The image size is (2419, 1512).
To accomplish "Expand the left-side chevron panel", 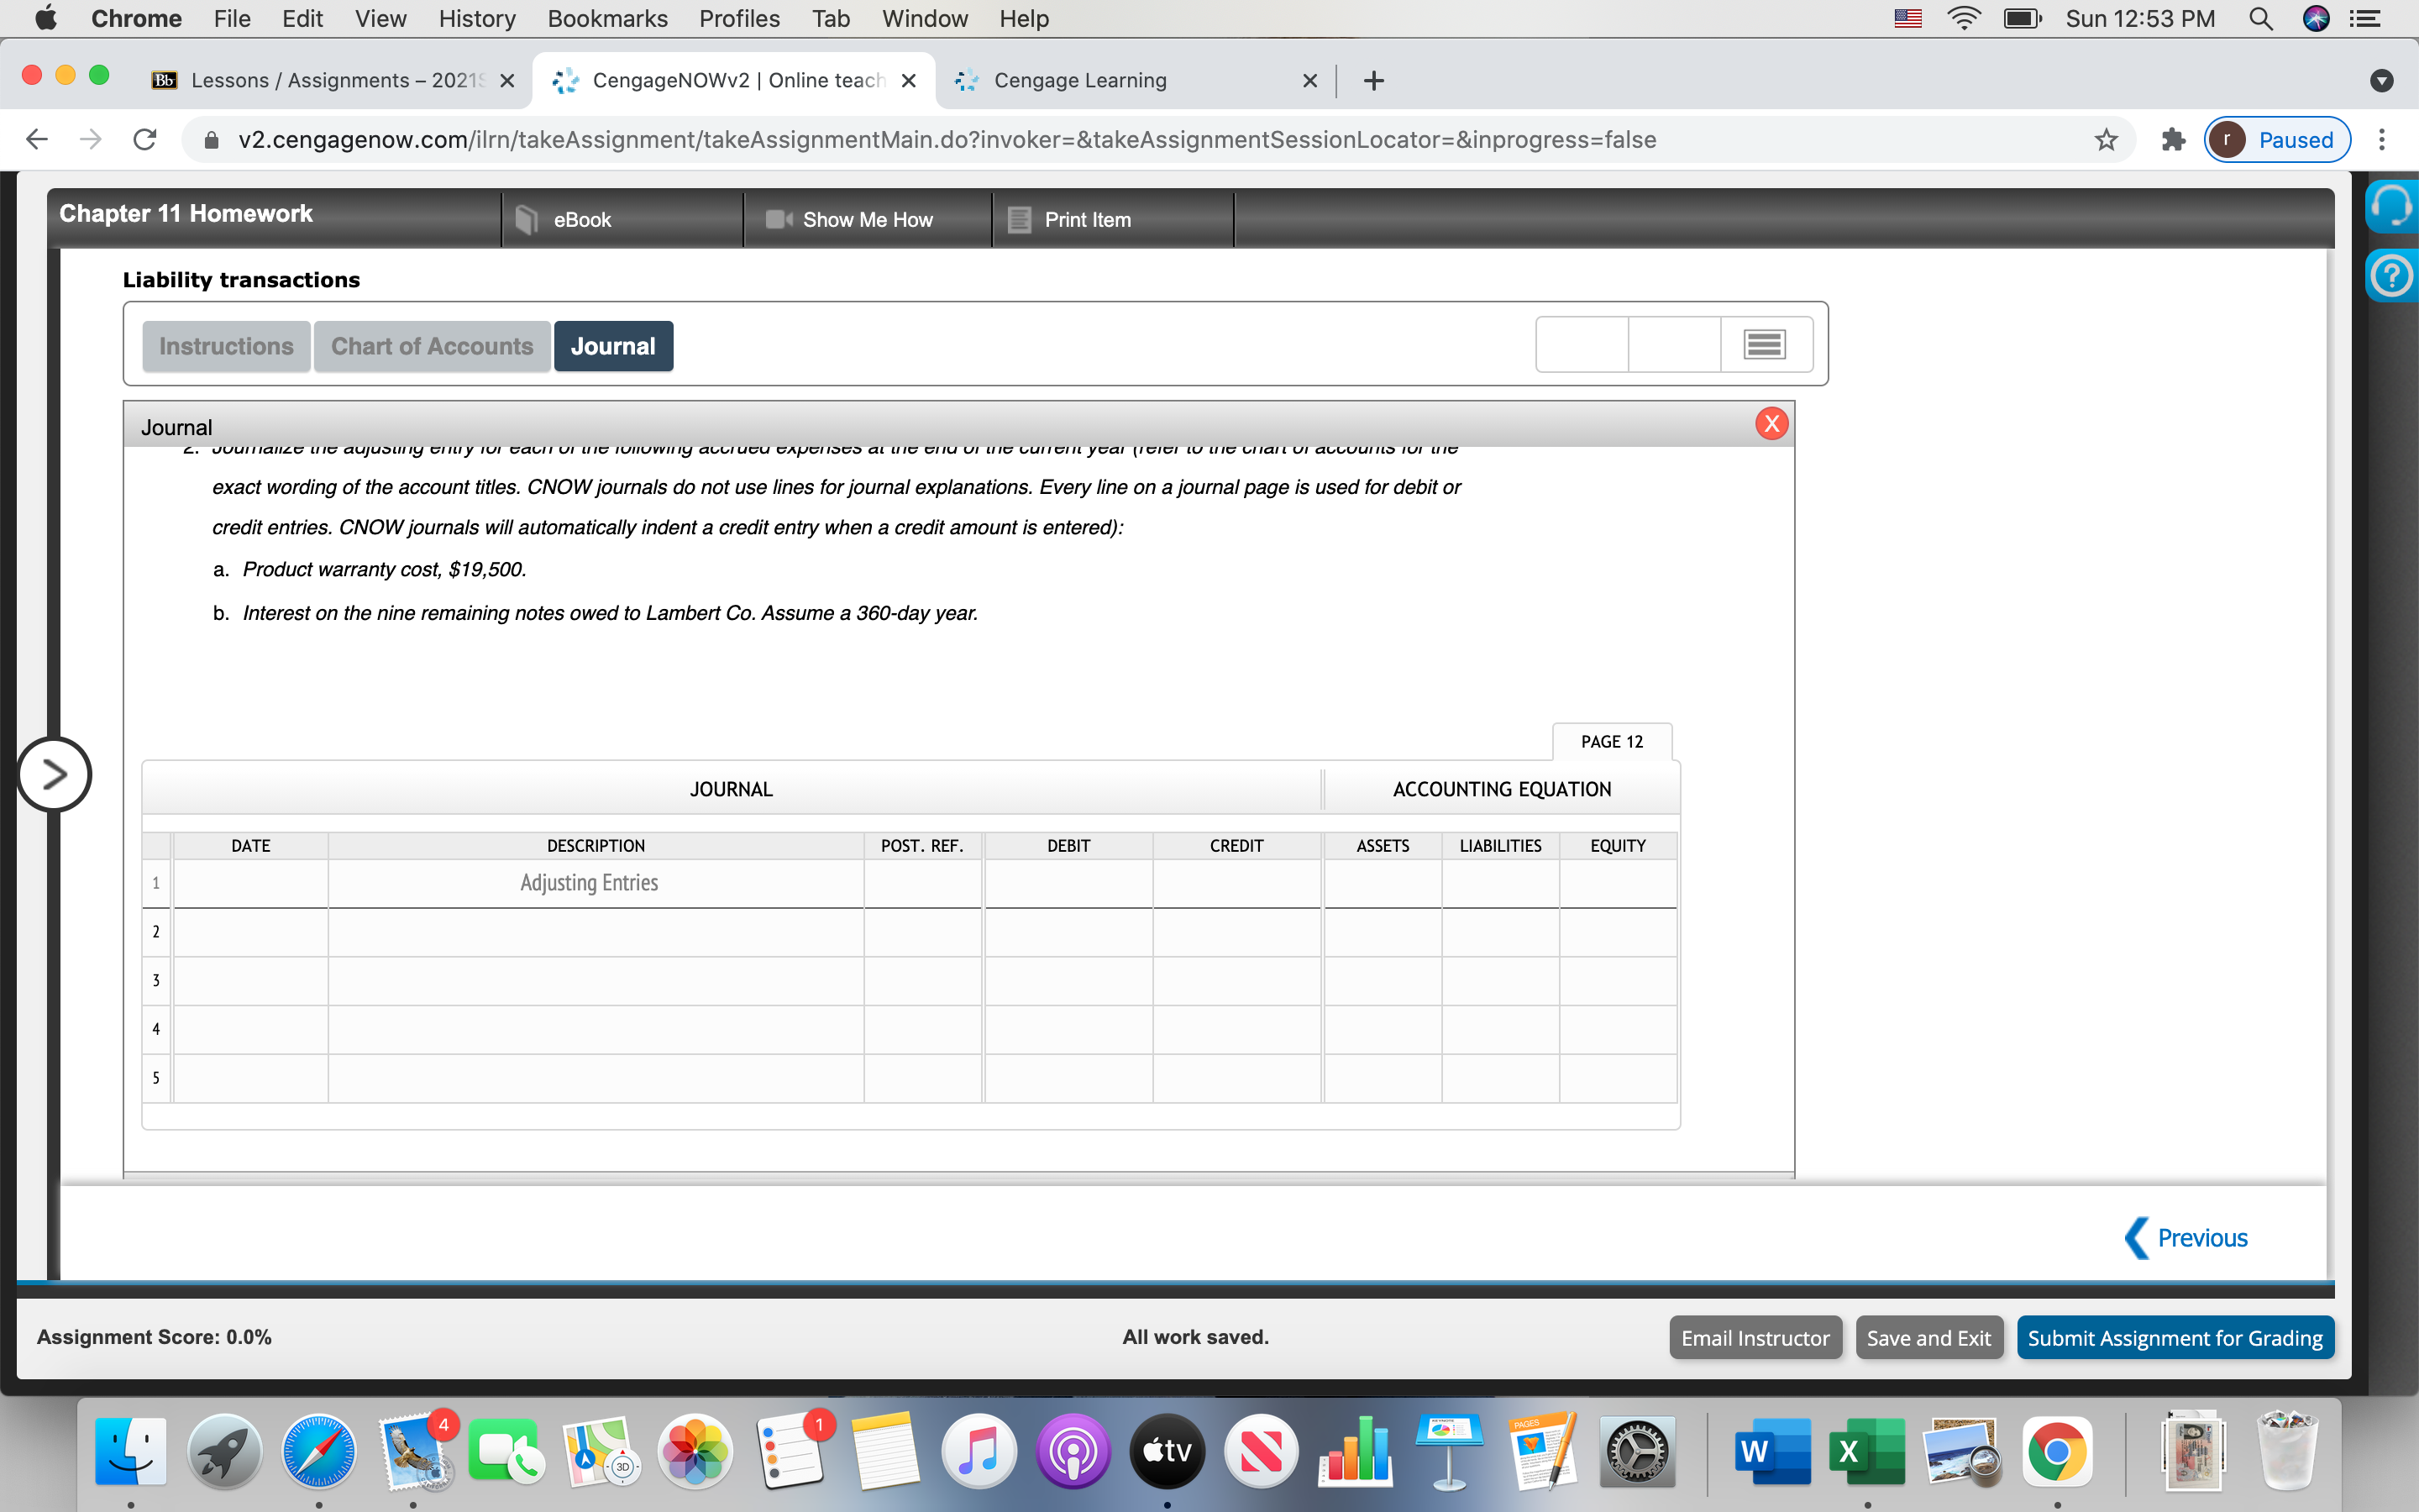I will pyautogui.click(x=55, y=773).
